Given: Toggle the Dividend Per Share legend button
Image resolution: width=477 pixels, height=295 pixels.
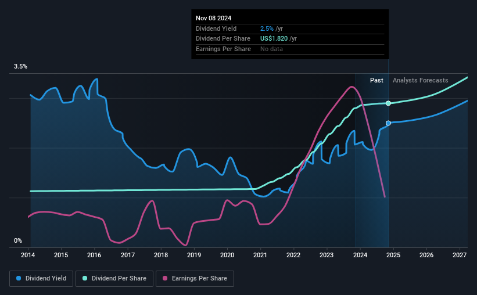Looking at the screenshot, I should (x=114, y=279).
